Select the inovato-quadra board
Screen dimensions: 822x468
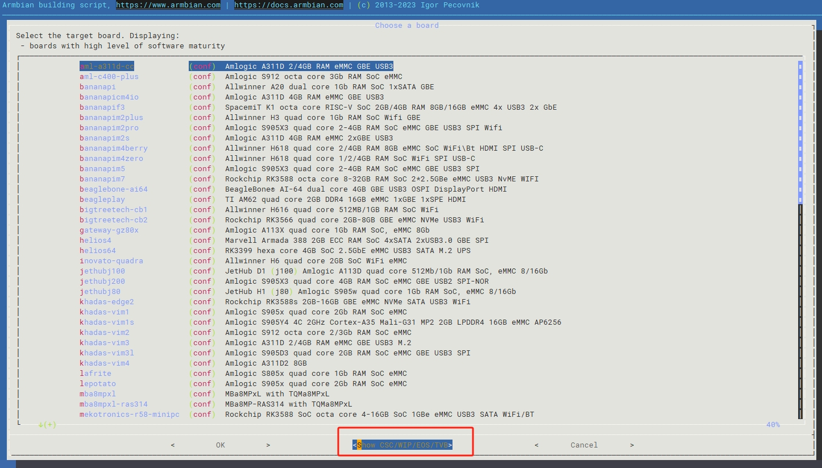(111, 261)
